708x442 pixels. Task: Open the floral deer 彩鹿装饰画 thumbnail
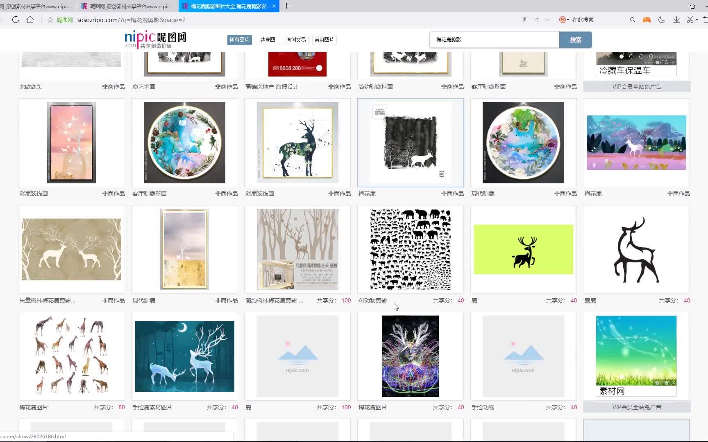297,142
